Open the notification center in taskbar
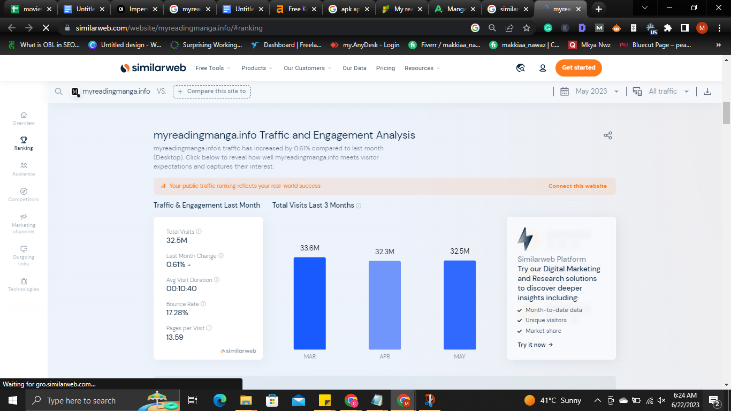Screen dimensions: 731x411 point(714,400)
